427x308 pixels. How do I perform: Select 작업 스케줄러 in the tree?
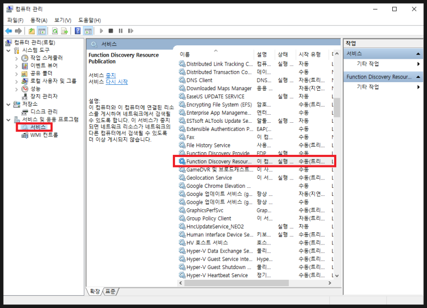point(46,58)
